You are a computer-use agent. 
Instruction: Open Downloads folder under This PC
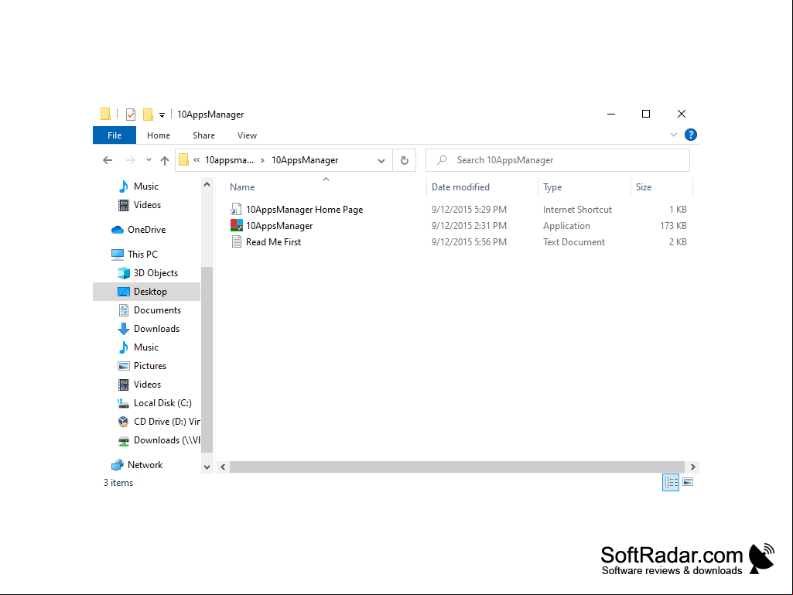(x=157, y=329)
